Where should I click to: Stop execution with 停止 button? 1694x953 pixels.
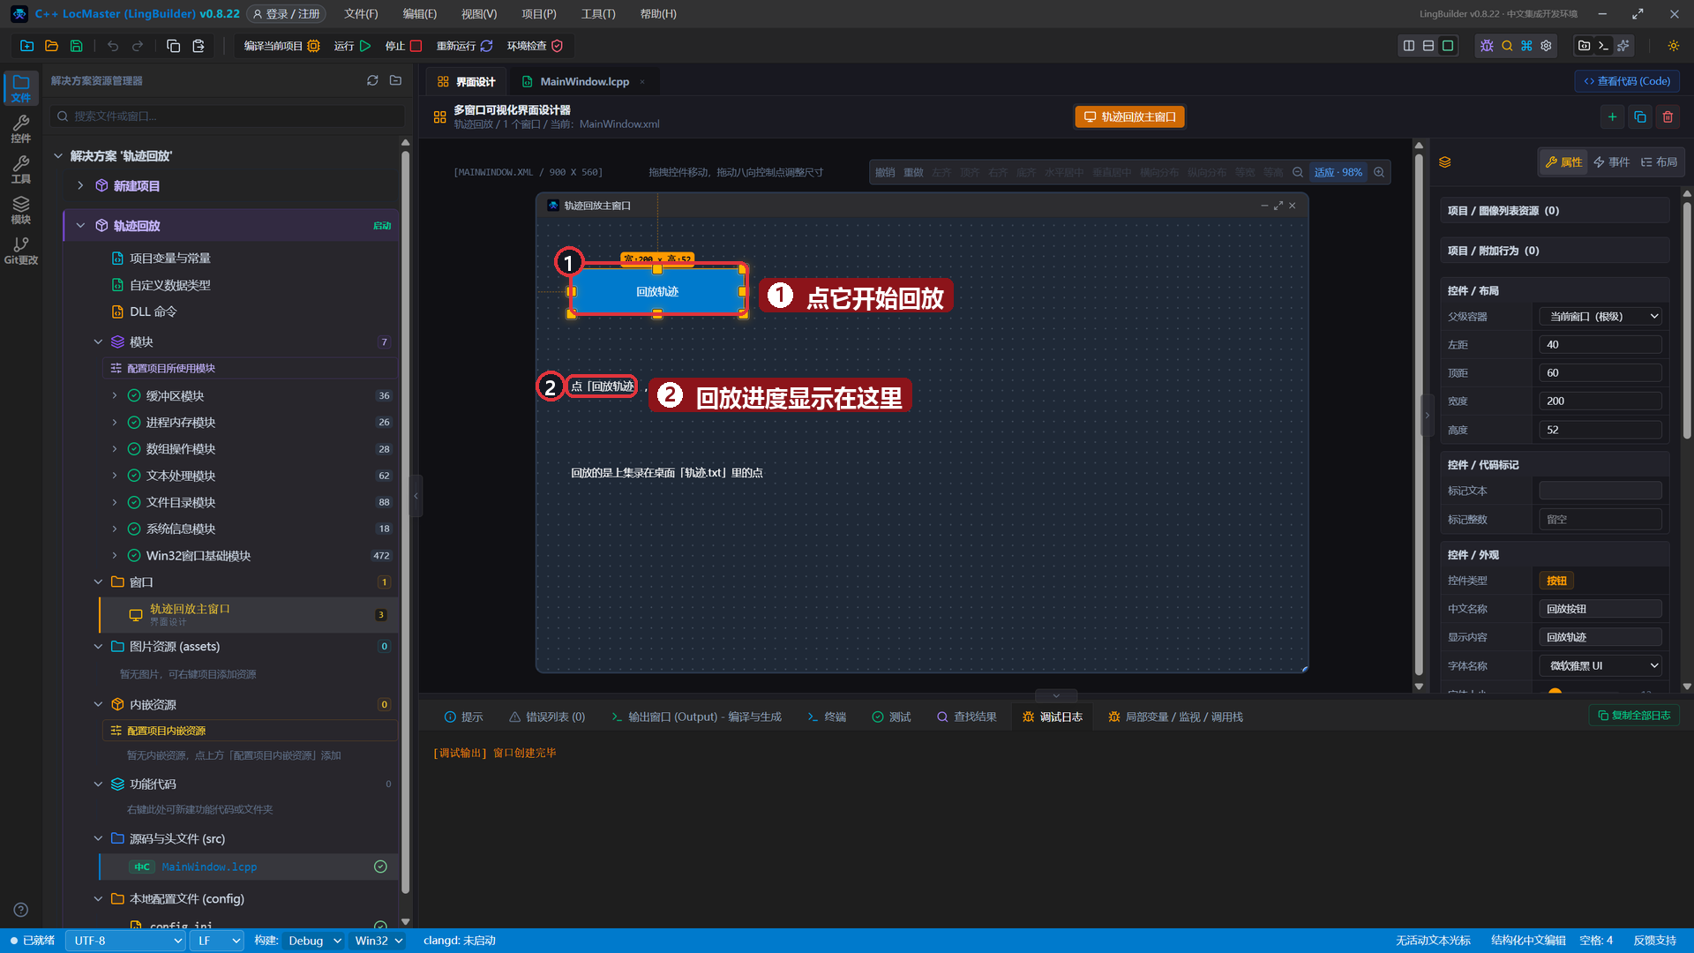coord(403,46)
